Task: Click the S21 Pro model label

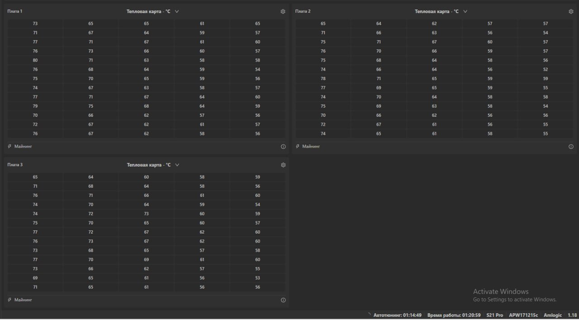Action: coord(494,315)
